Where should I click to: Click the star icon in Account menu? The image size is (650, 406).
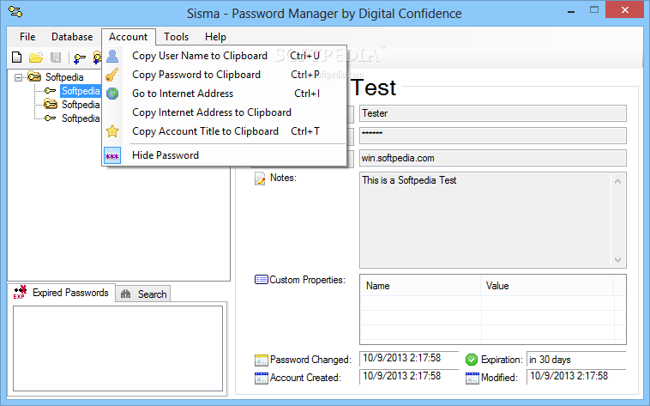point(112,131)
